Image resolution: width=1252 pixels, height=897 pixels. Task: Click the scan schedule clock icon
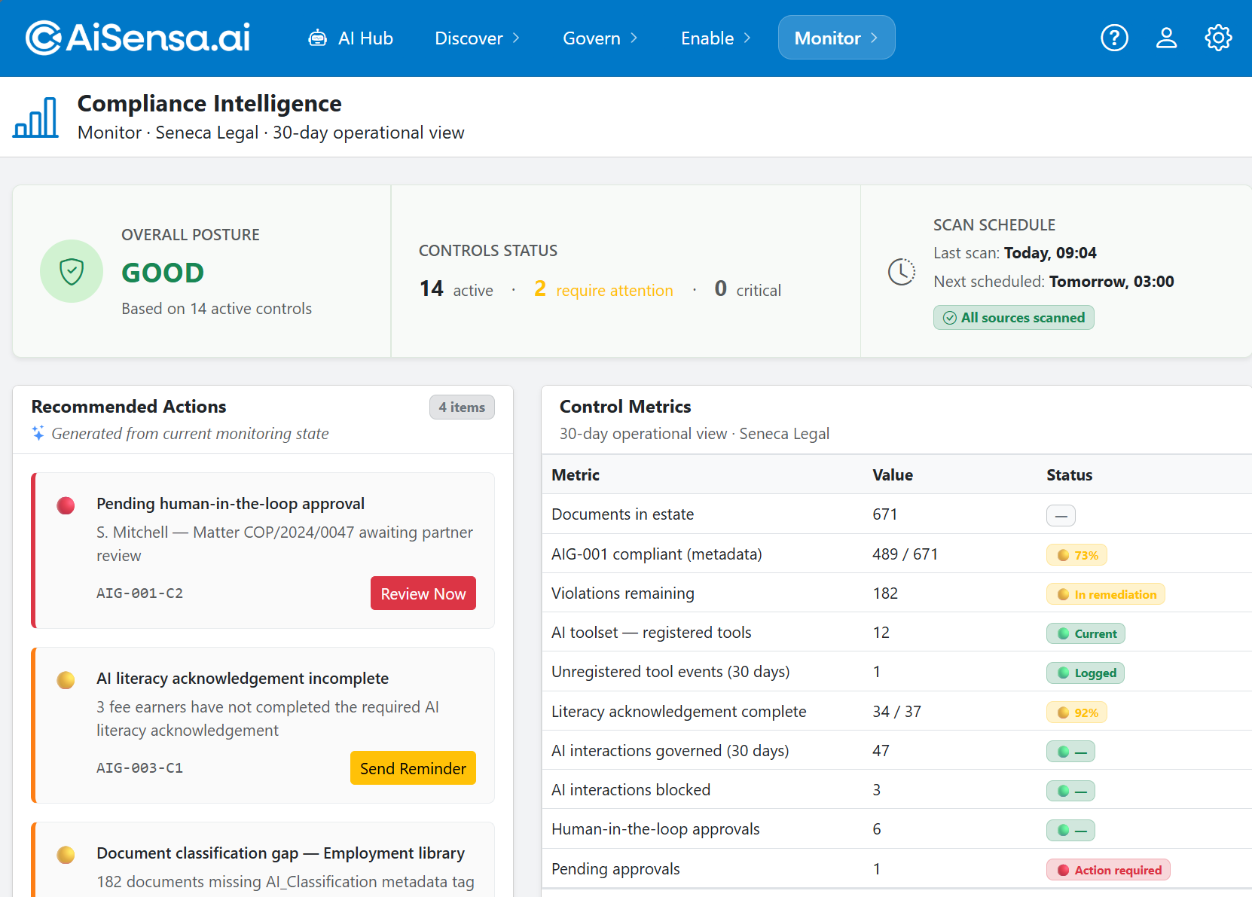click(902, 272)
